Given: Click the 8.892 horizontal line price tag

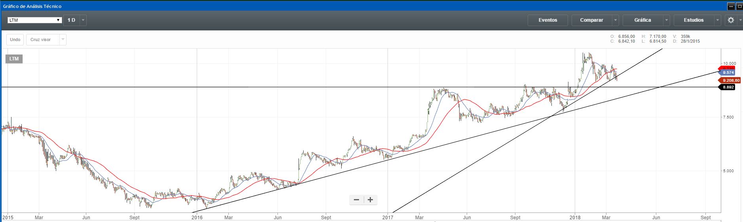Looking at the screenshot, I should [728, 87].
